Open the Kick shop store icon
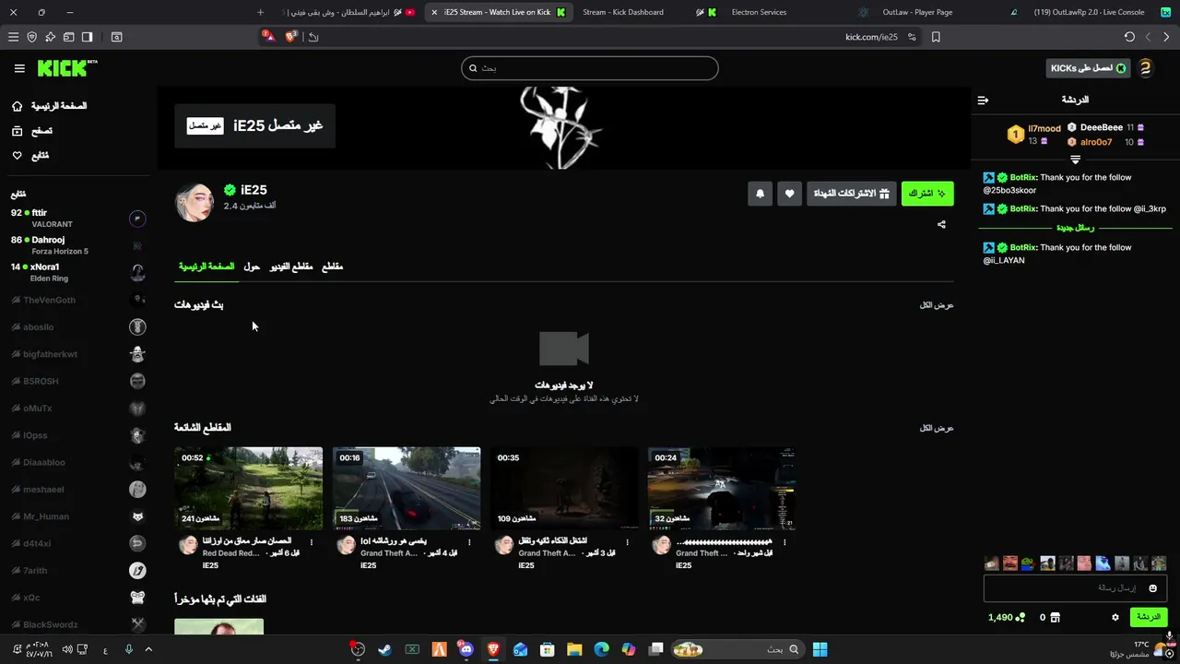This screenshot has height=664, width=1180. (1056, 618)
